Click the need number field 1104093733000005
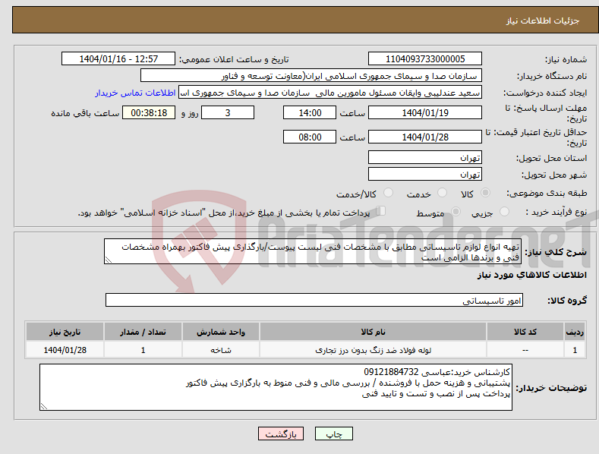Viewport: 599px width, 454px height. pyautogui.click(x=425, y=59)
